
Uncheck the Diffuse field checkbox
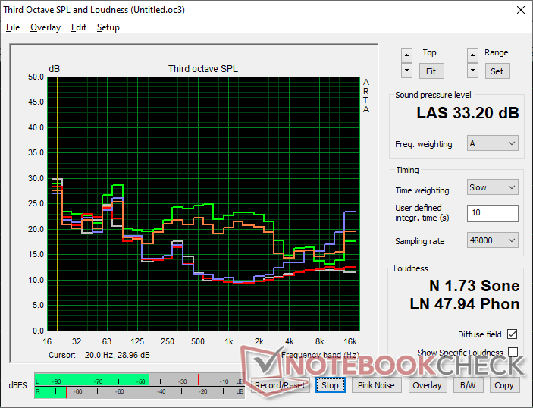513,334
